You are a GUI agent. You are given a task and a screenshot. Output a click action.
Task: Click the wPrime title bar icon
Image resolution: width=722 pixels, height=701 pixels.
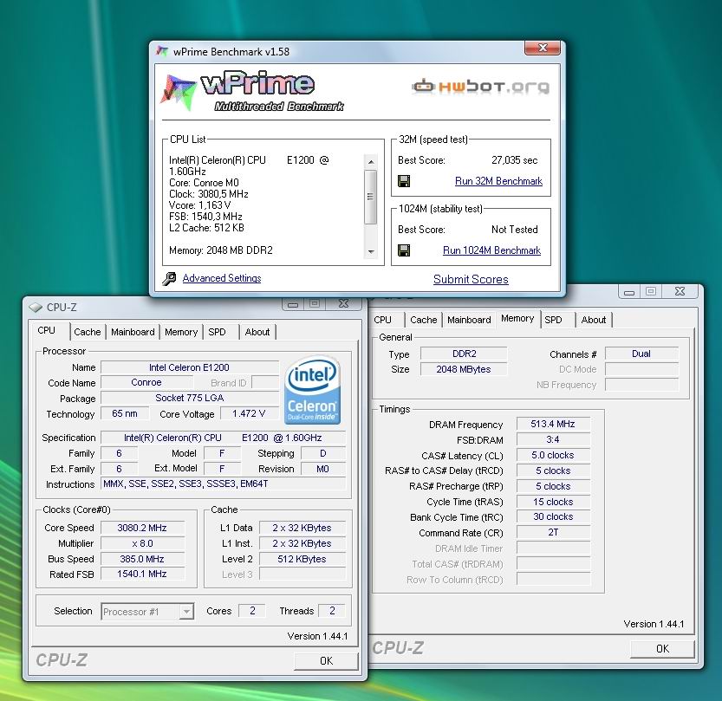point(162,51)
